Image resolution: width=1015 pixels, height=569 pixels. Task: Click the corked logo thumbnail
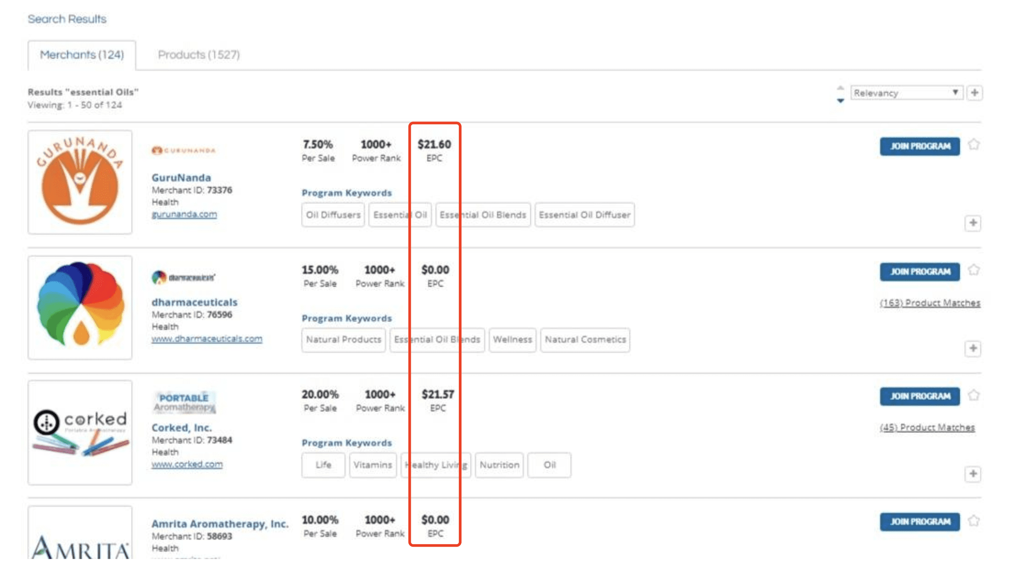tap(80, 433)
